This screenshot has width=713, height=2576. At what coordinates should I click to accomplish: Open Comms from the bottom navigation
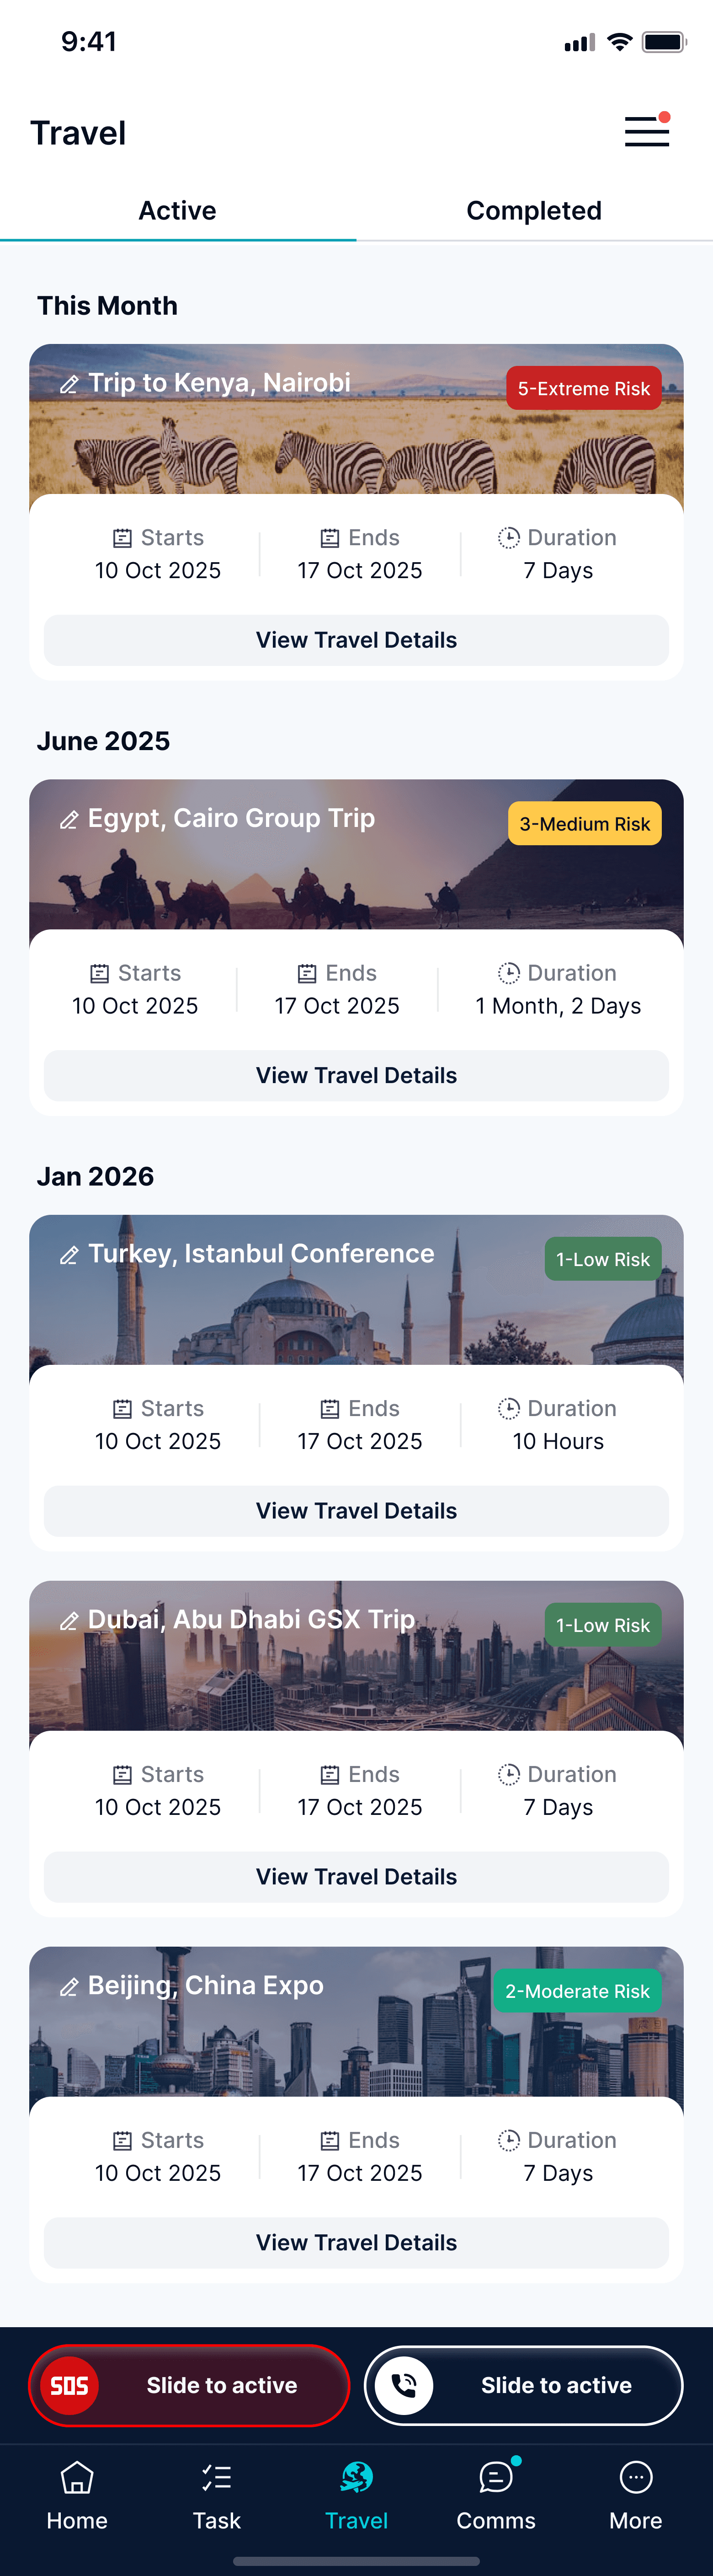[496, 2494]
